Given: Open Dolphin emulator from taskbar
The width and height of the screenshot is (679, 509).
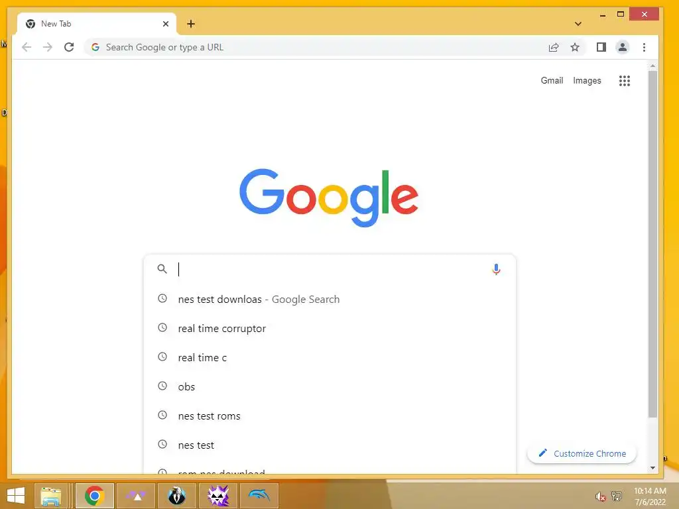Looking at the screenshot, I should [259, 496].
